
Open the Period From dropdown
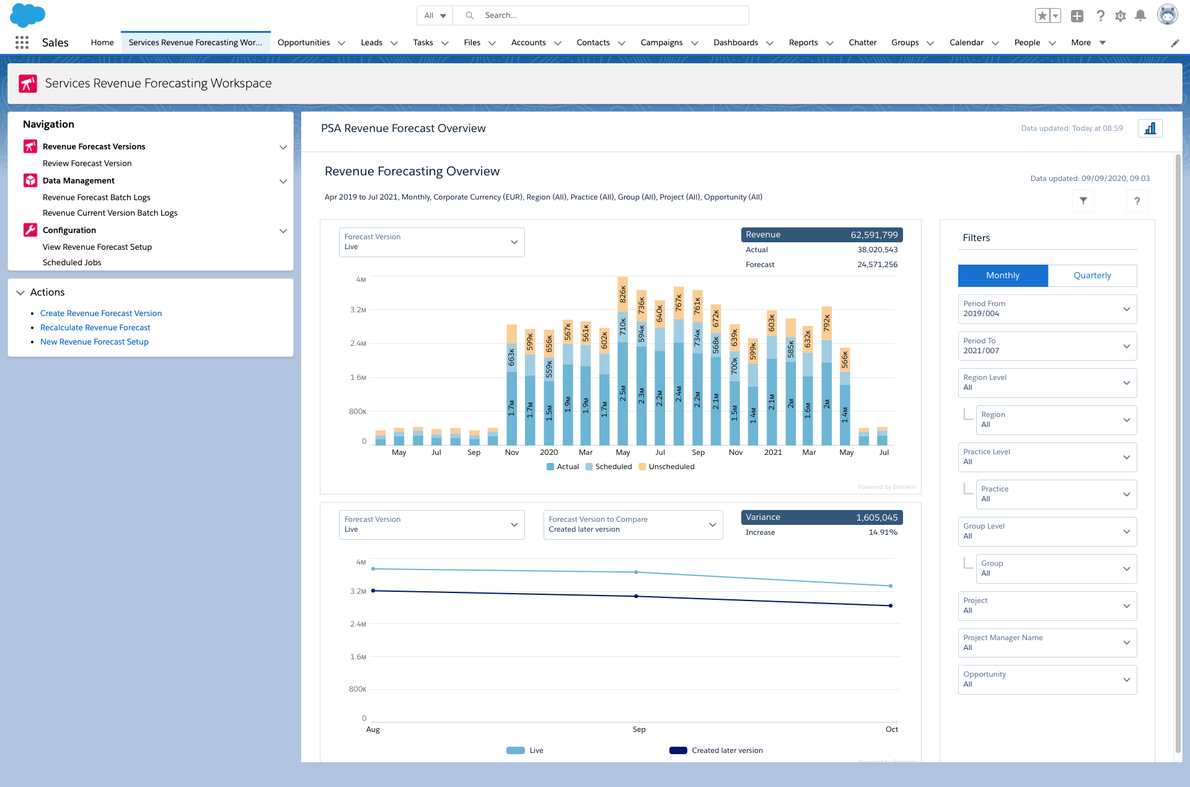(1047, 309)
